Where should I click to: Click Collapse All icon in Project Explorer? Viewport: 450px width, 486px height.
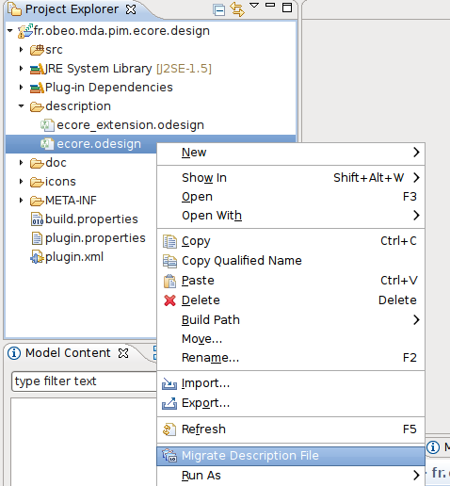(218, 9)
